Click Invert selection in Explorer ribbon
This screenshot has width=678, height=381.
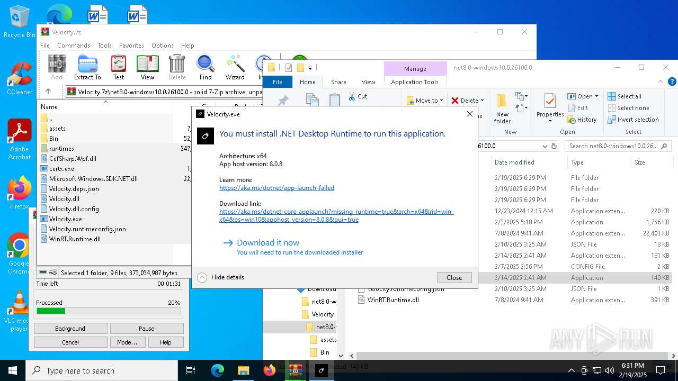click(633, 120)
